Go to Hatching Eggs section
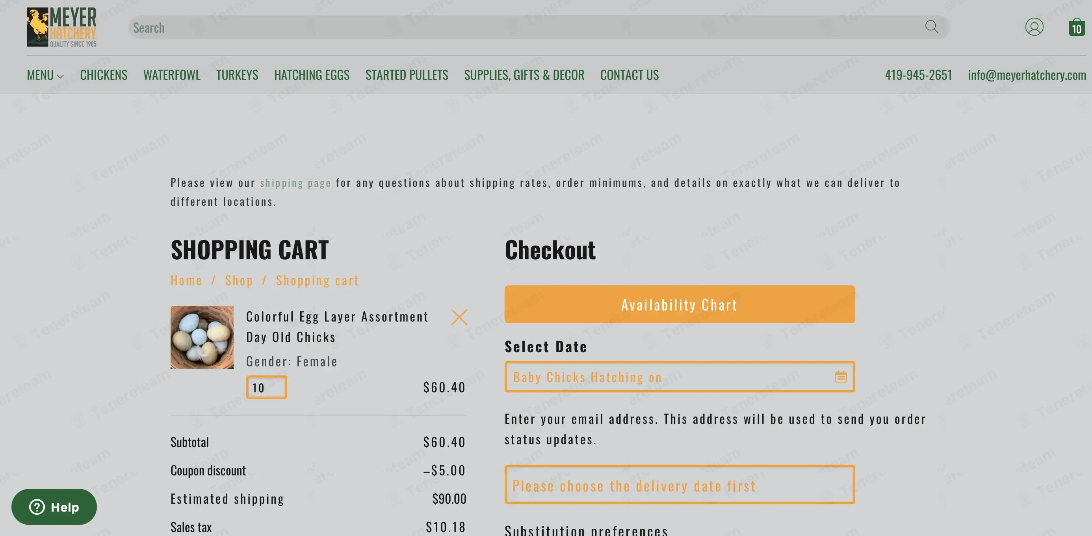Screen dimensions: 1092x536 (312, 75)
